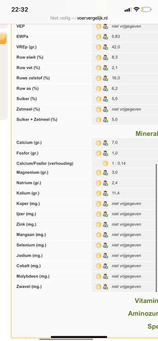The width and height of the screenshot is (158, 341).
Task: Click the user-add icon for Selenium (mg.)
Action: 105,245
